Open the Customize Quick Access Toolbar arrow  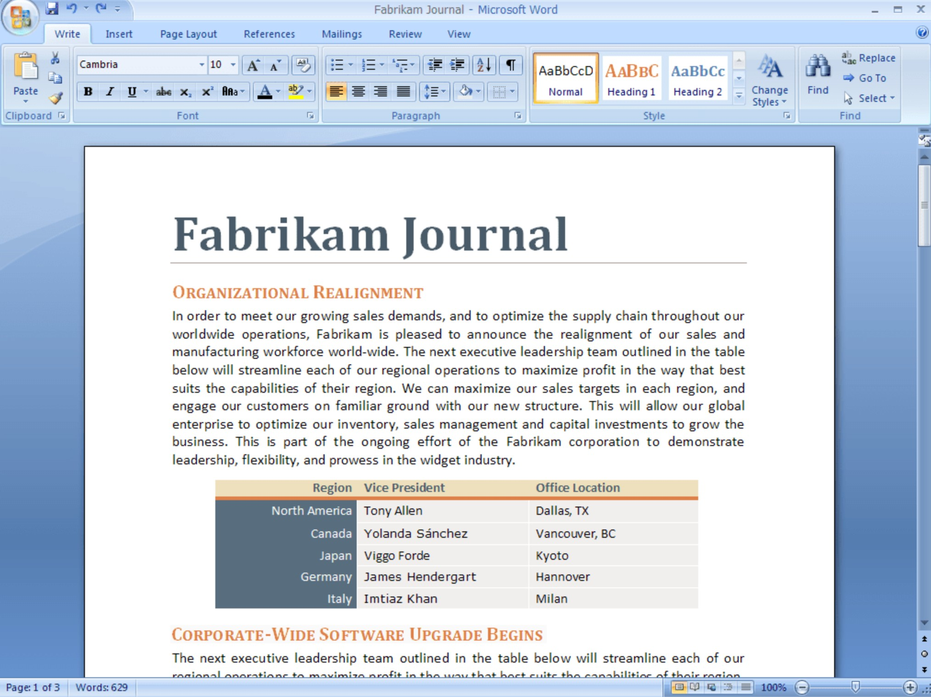118,9
